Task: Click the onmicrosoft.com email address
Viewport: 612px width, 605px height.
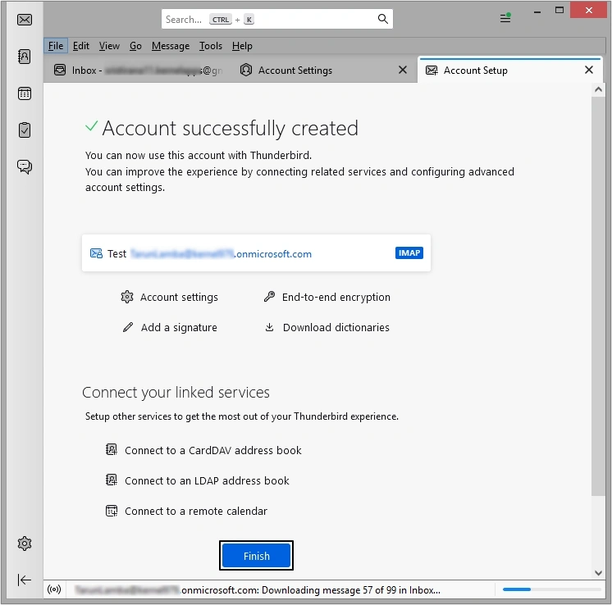Action: pos(221,253)
